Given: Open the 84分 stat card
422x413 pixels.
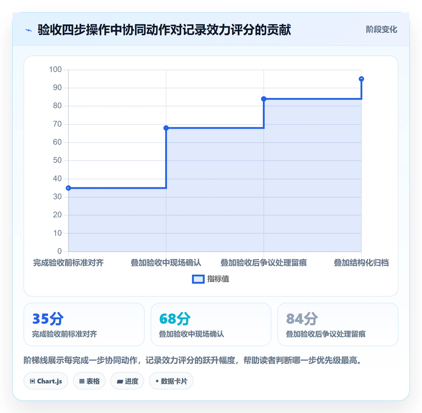Looking at the screenshot, I should pos(338,324).
